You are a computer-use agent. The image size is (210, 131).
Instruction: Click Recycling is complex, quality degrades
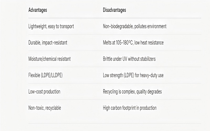[132, 92]
